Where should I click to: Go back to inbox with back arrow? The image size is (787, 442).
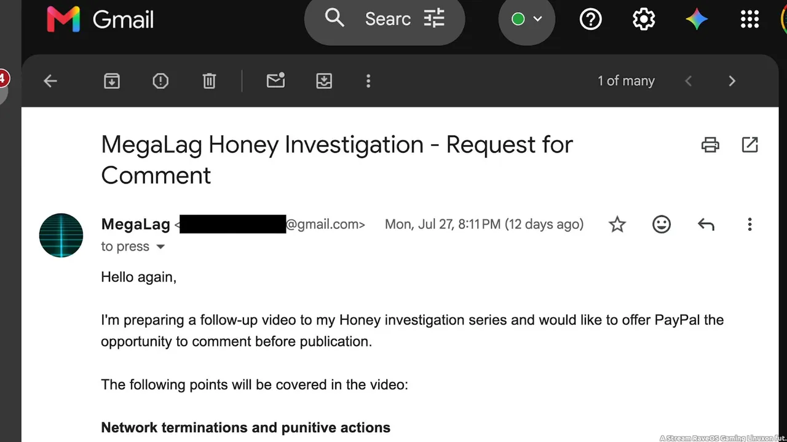[x=50, y=81]
